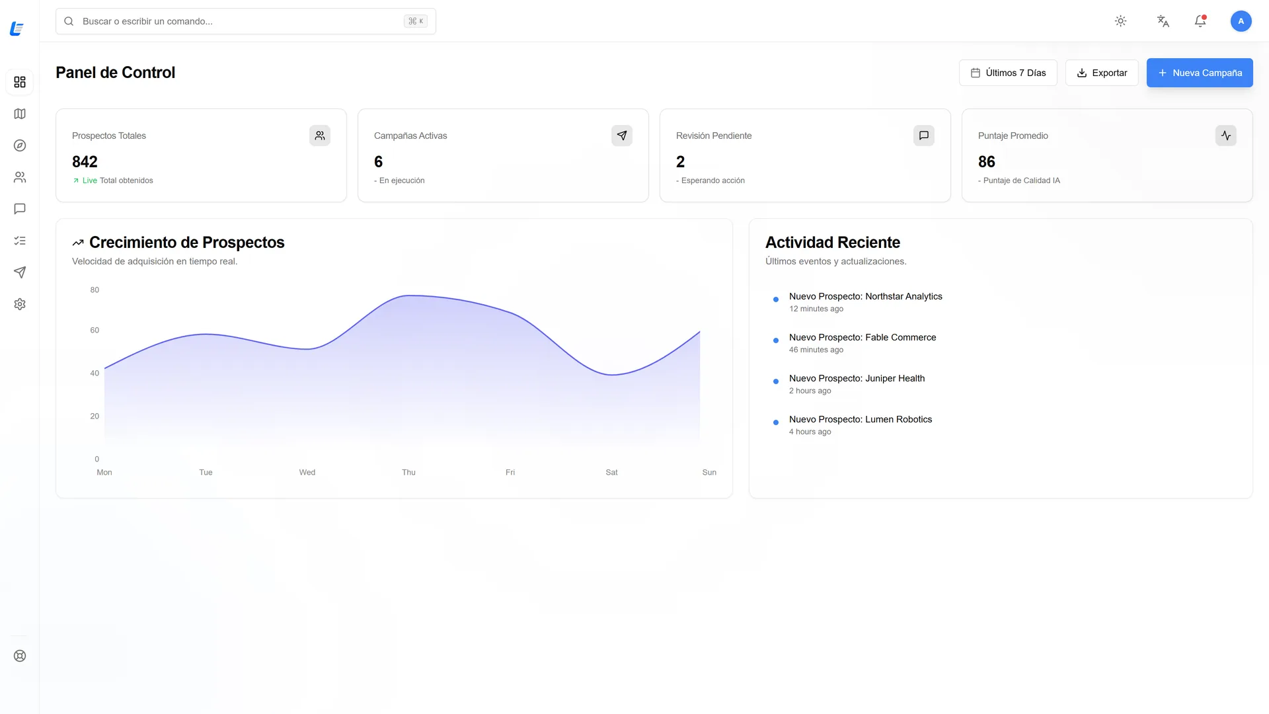Open the notifications bell

1200,21
